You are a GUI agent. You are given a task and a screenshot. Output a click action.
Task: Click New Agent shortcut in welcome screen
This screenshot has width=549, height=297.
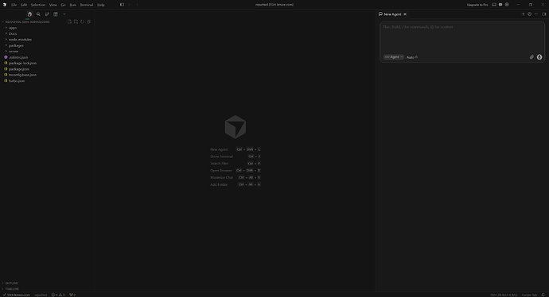pos(236,149)
